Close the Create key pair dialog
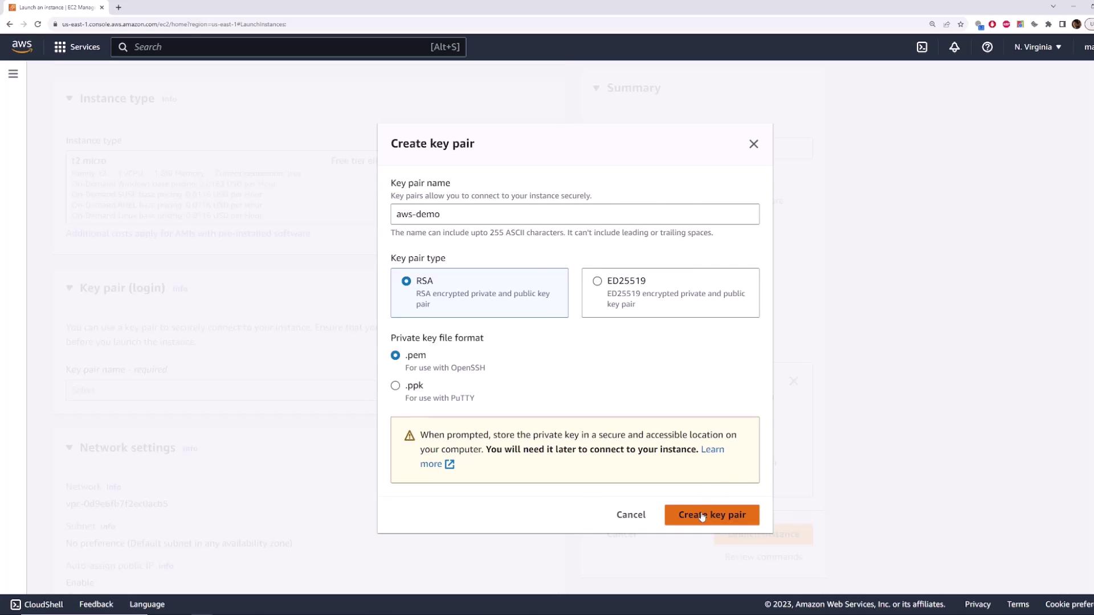 [754, 144]
